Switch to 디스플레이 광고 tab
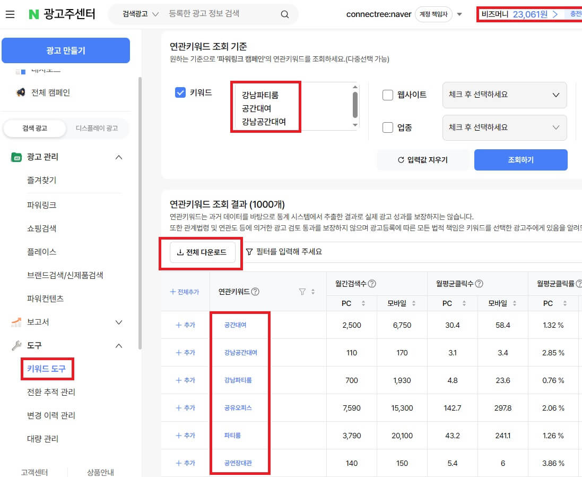This screenshot has height=477, width=582. tap(97, 128)
